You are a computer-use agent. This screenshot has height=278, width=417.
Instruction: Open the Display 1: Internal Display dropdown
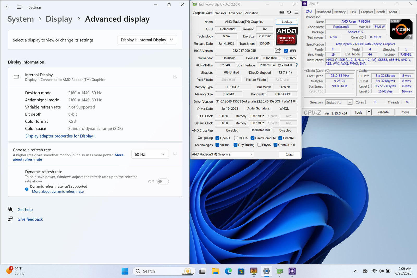tap(147, 40)
